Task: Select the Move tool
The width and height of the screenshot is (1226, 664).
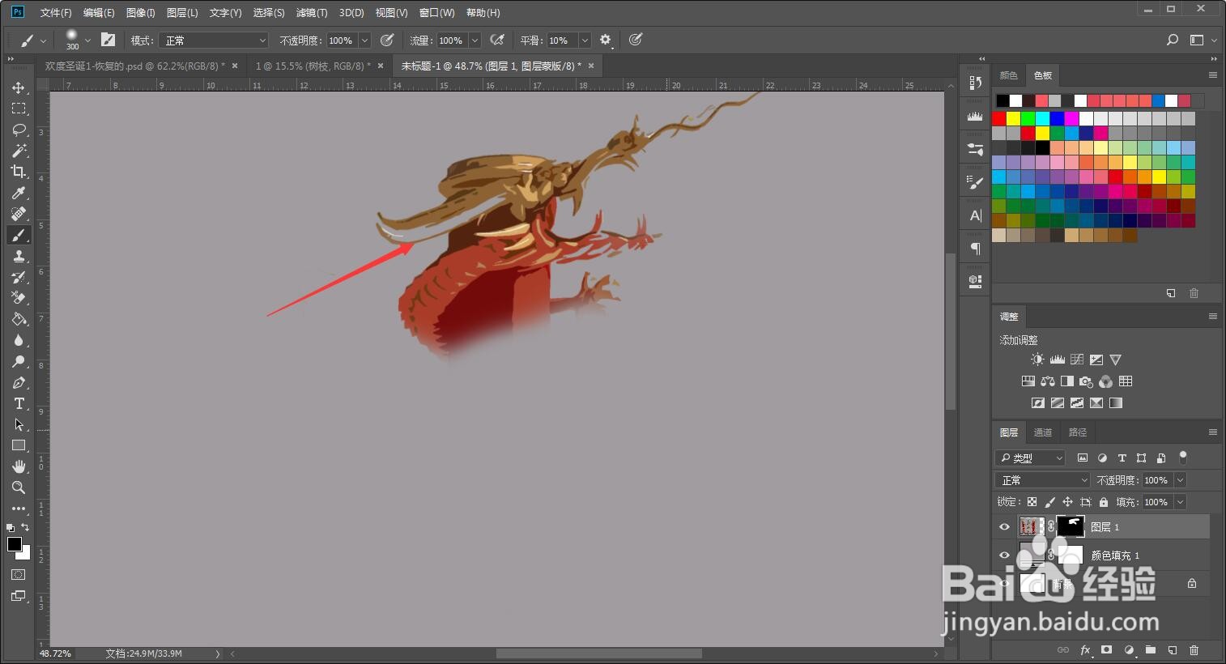Action: (19, 87)
